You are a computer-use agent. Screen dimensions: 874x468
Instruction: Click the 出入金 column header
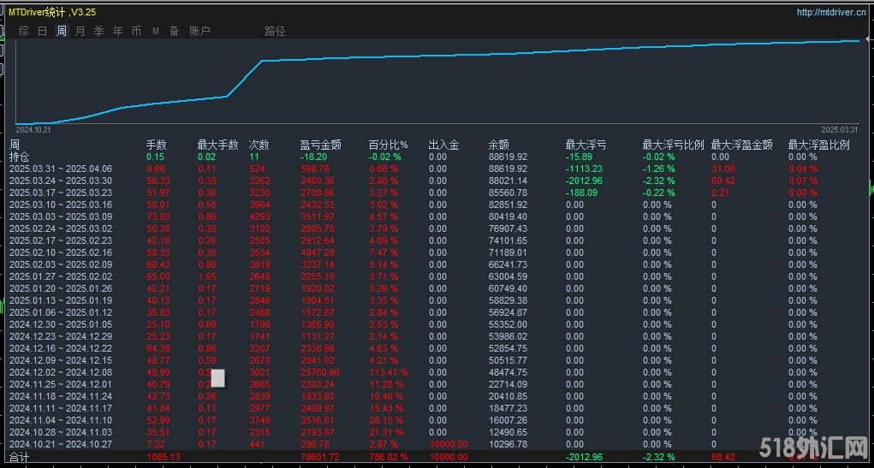pos(443,145)
